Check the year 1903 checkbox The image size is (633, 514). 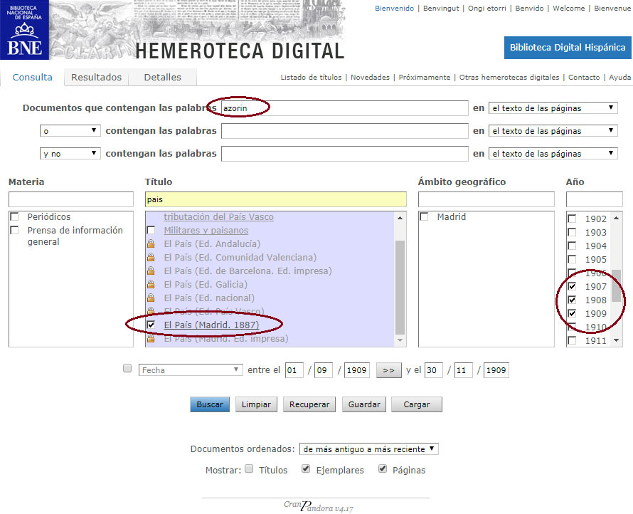pos(572,232)
